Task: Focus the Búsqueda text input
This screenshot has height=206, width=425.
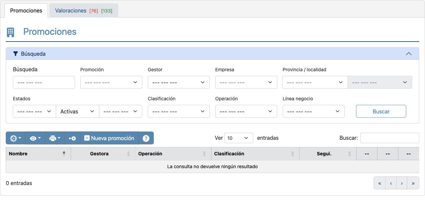Action: point(44,82)
